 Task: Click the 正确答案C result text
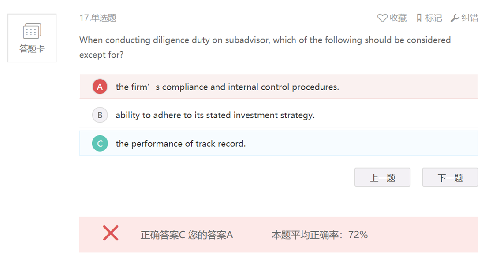pos(163,235)
